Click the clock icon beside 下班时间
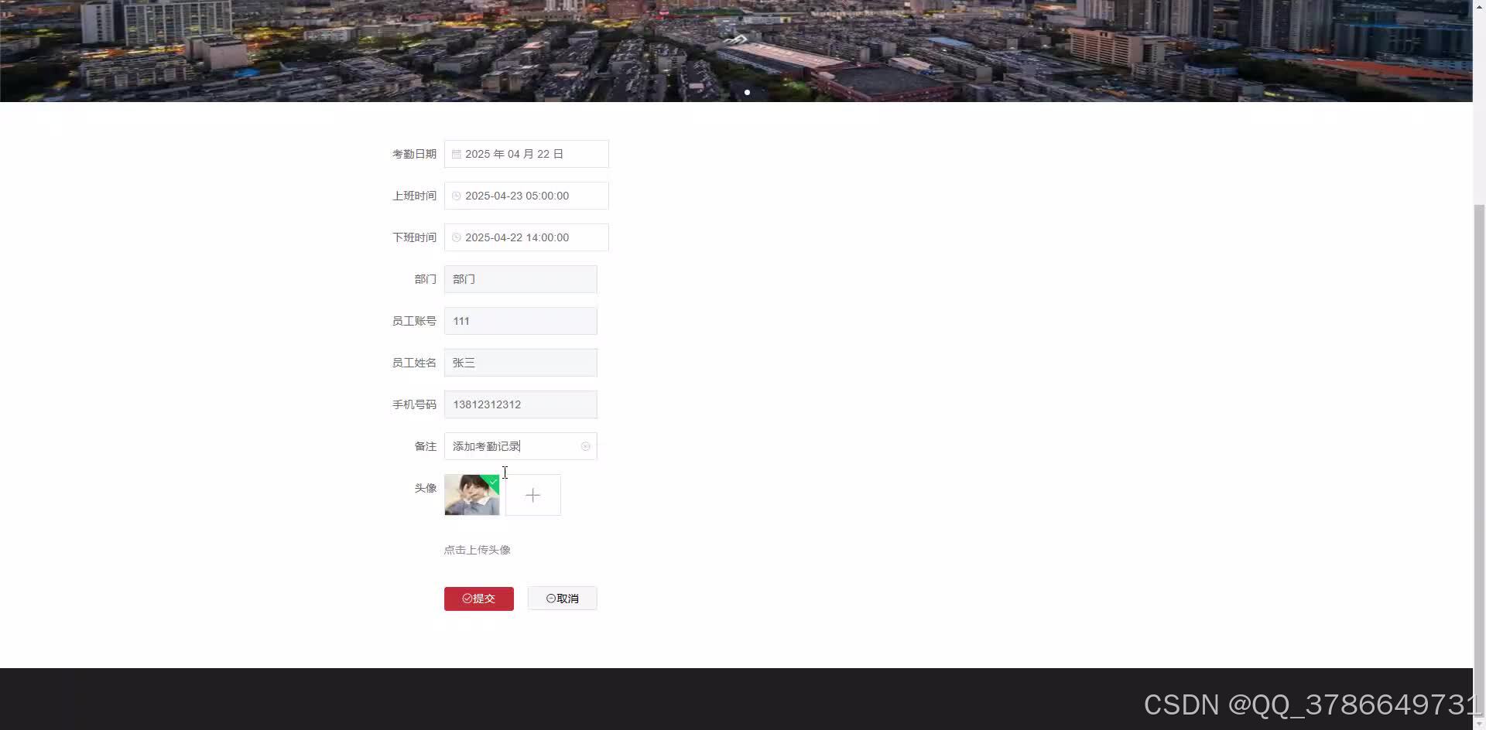This screenshot has width=1486, height=730. click(x=457, y=237)
